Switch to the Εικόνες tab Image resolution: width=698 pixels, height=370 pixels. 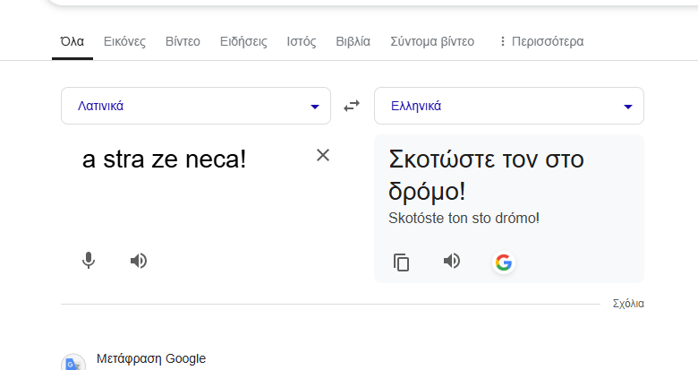pos(124,41)
